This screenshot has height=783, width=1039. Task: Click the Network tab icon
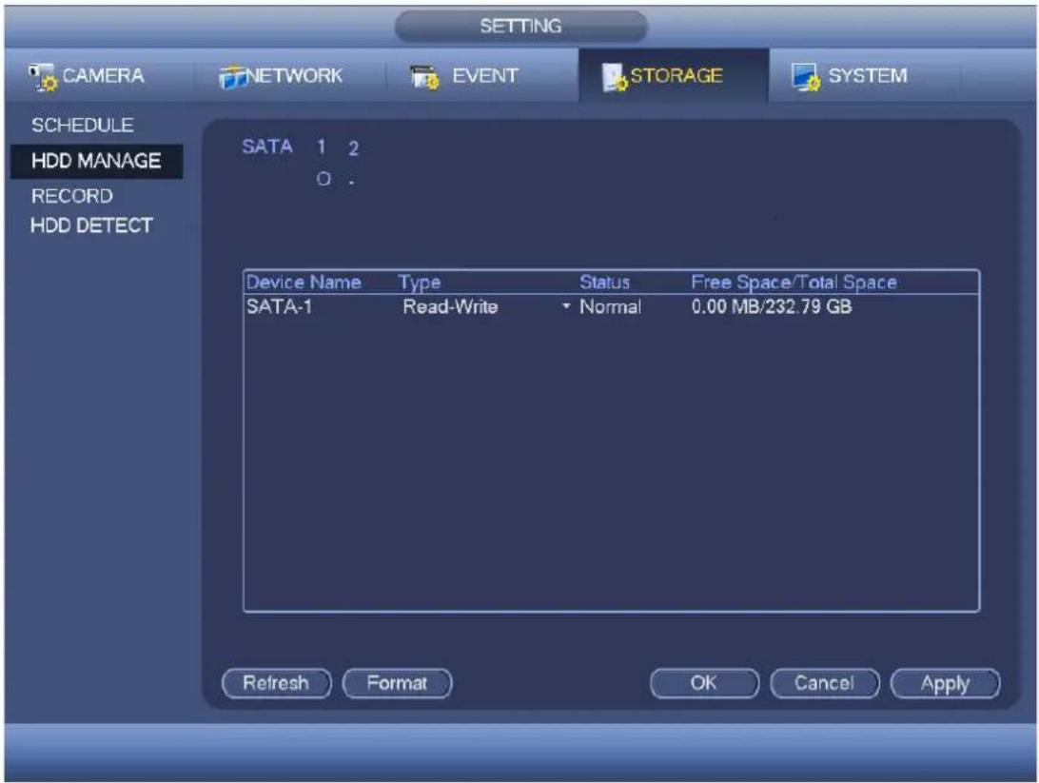tap(232, 77)
